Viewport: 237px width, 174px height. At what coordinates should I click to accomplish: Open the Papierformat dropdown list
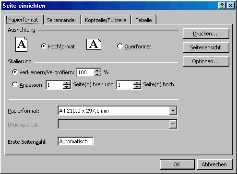(173, 111)
